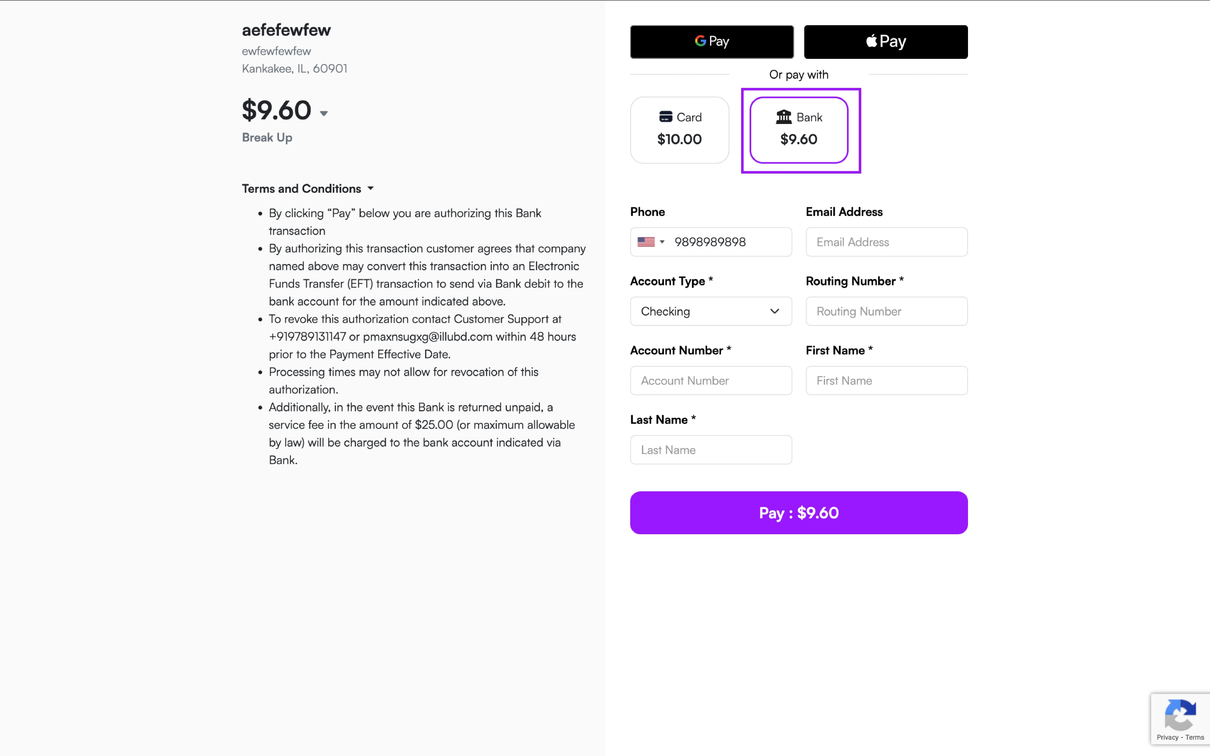
Task: Click the reCAPTCHA badge icon
Action: coord(1180,715)
